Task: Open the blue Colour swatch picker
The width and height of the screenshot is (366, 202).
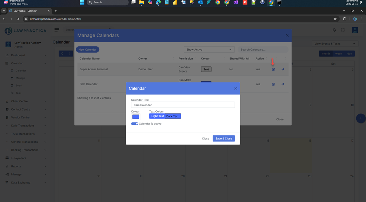Action: point(135,117)
